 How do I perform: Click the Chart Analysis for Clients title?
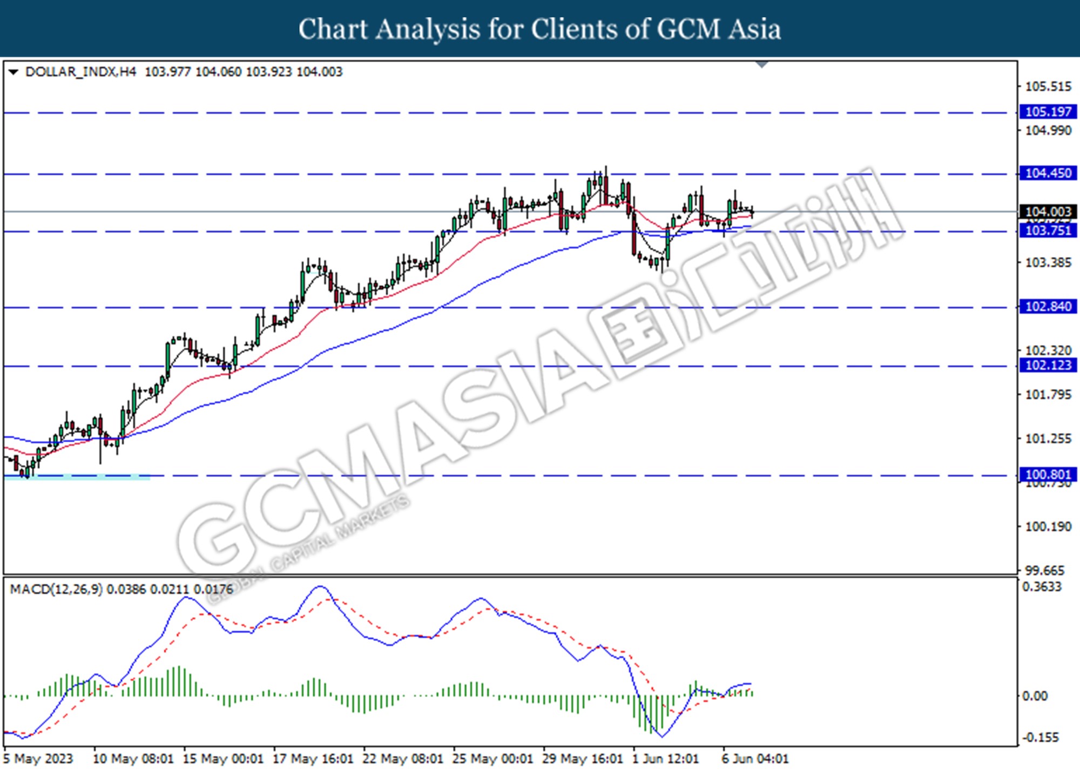540,29
